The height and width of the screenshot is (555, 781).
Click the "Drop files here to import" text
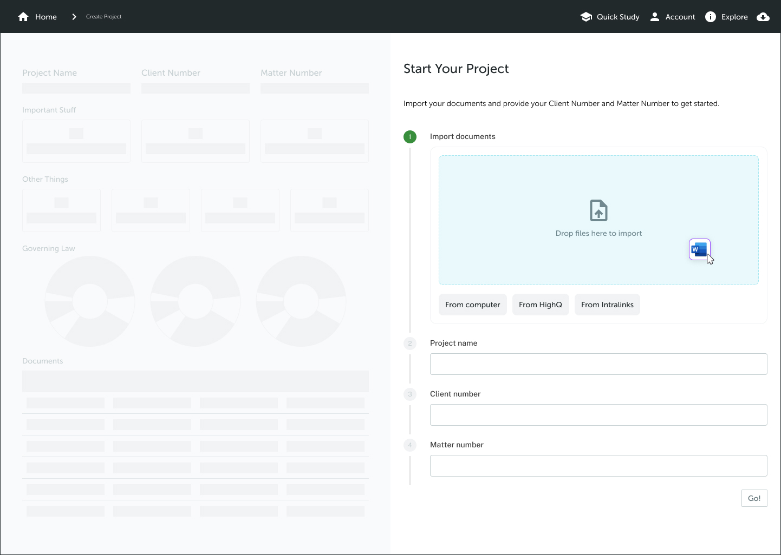click(x=598, y=233)
